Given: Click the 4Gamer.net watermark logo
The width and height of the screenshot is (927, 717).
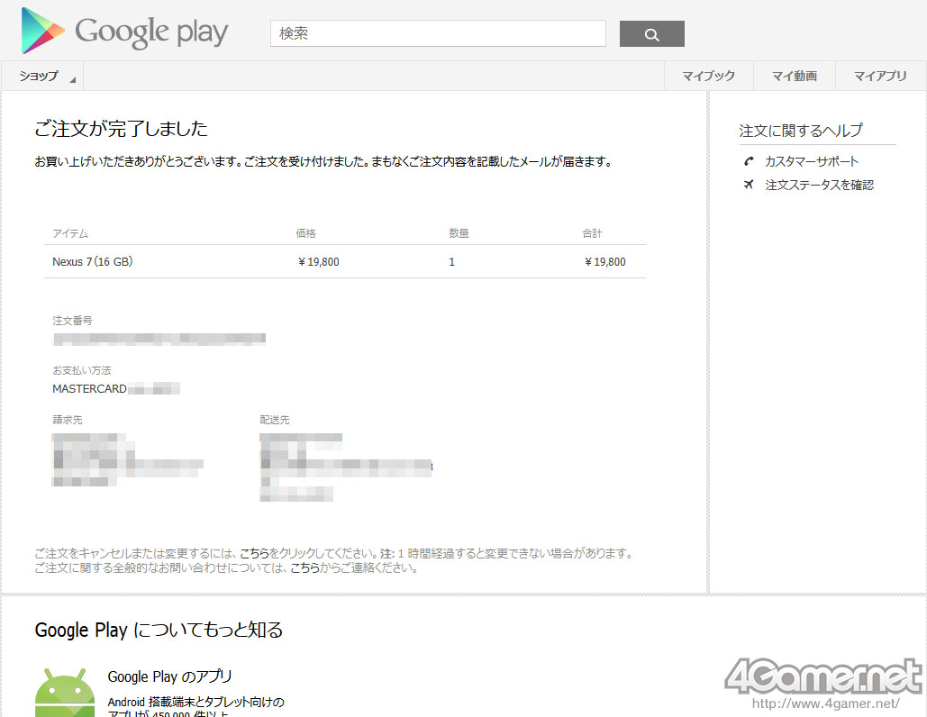Looking at the screenshot, I should pos(822,676).
